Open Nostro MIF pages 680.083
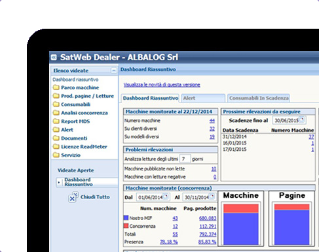 point(208,218)
